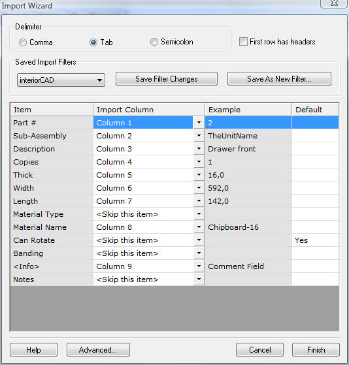Select the Length row label
The width and height of the screenshot is (349, 365).
52,200
